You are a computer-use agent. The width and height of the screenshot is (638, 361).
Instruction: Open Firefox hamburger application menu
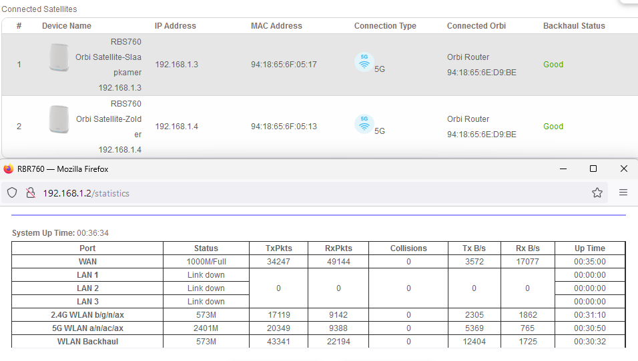(623, 192)
